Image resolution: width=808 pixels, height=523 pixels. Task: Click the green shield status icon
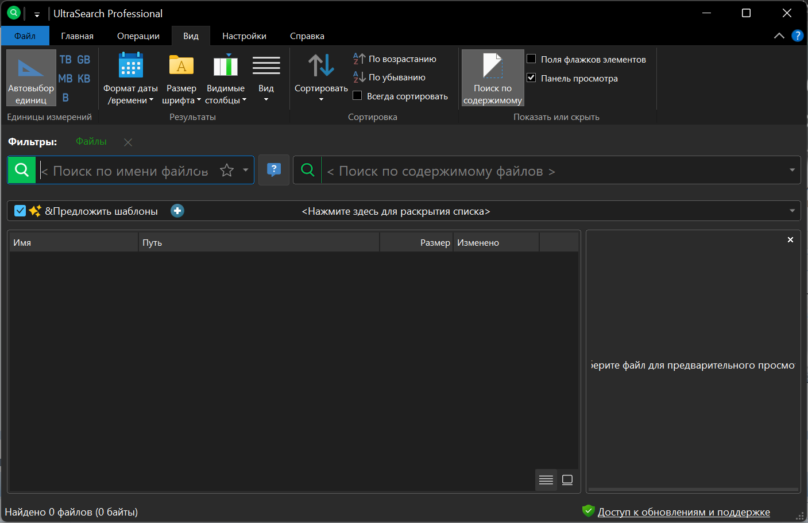(588, 510)
